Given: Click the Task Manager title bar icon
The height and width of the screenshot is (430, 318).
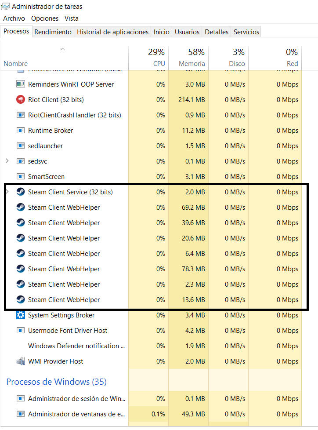Looking at the screenshot, I should click(x=5, y=6).
